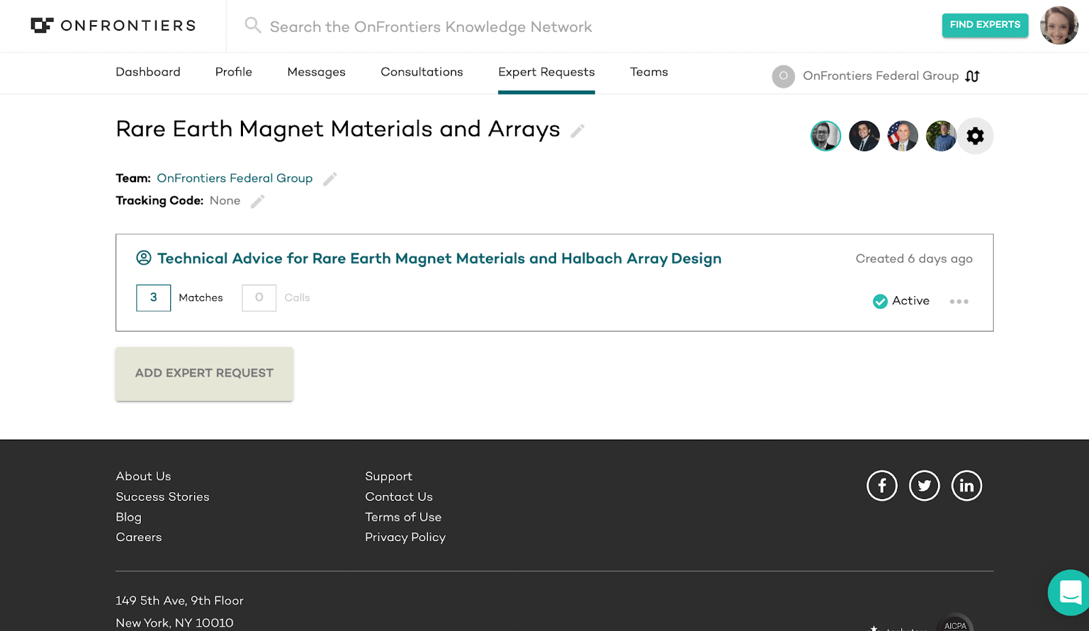Click the 0 Calls count box

[x=259, y=297]
